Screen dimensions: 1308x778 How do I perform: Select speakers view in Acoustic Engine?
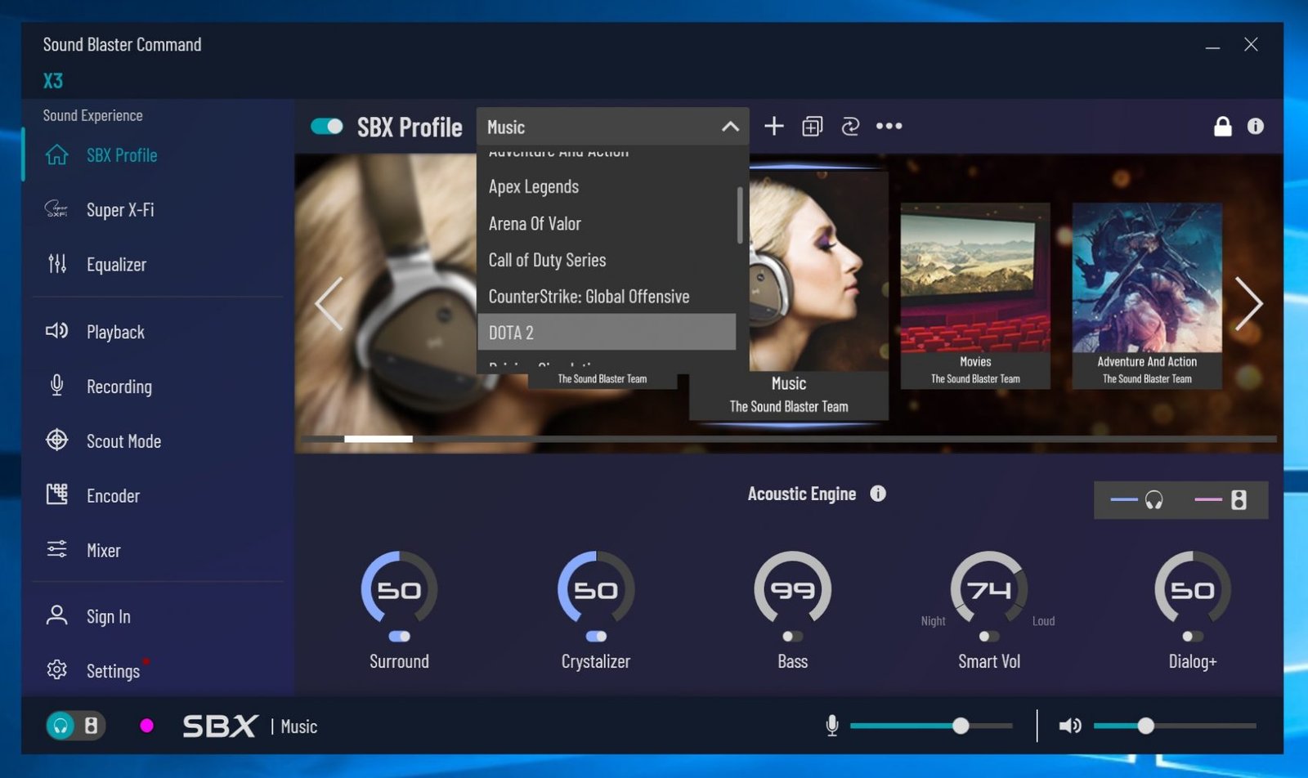pos(1221,500)
